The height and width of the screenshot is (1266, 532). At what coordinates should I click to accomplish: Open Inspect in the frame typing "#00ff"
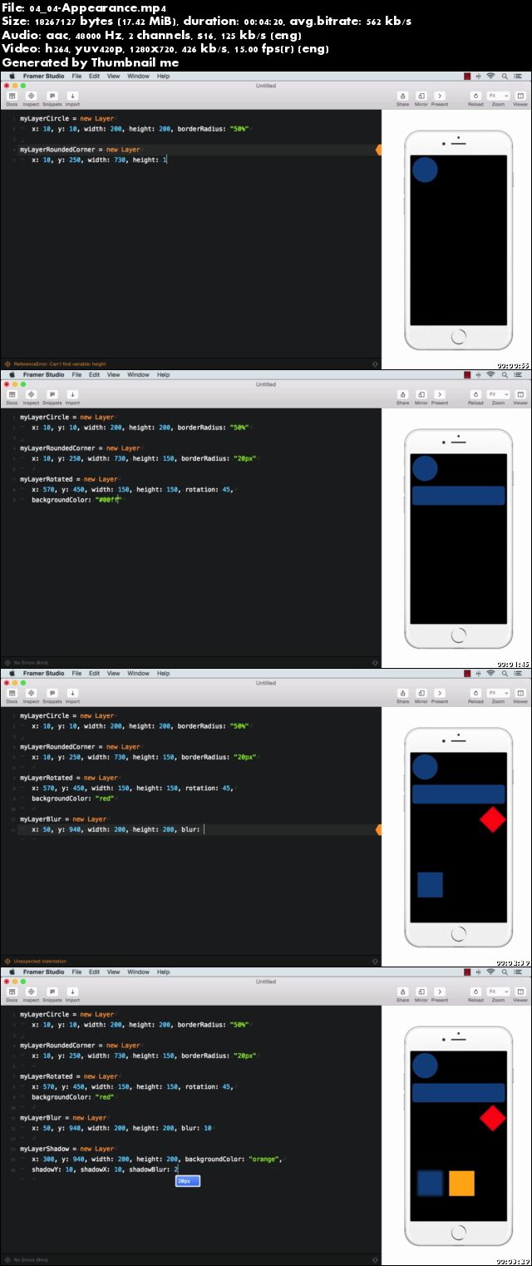point(32,397)
